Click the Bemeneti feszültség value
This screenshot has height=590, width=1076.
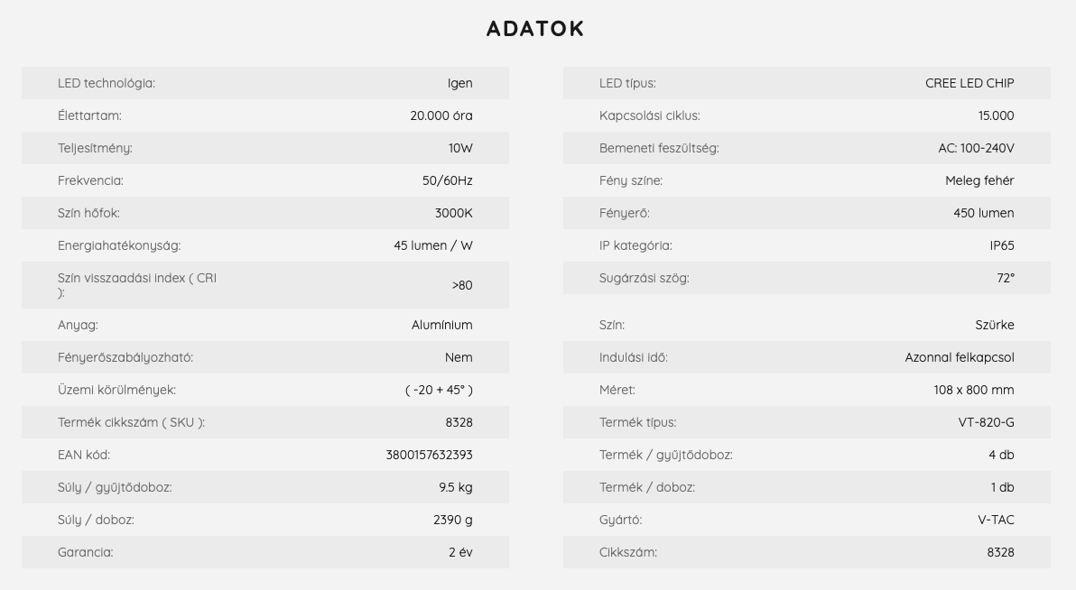pos(976,148)
